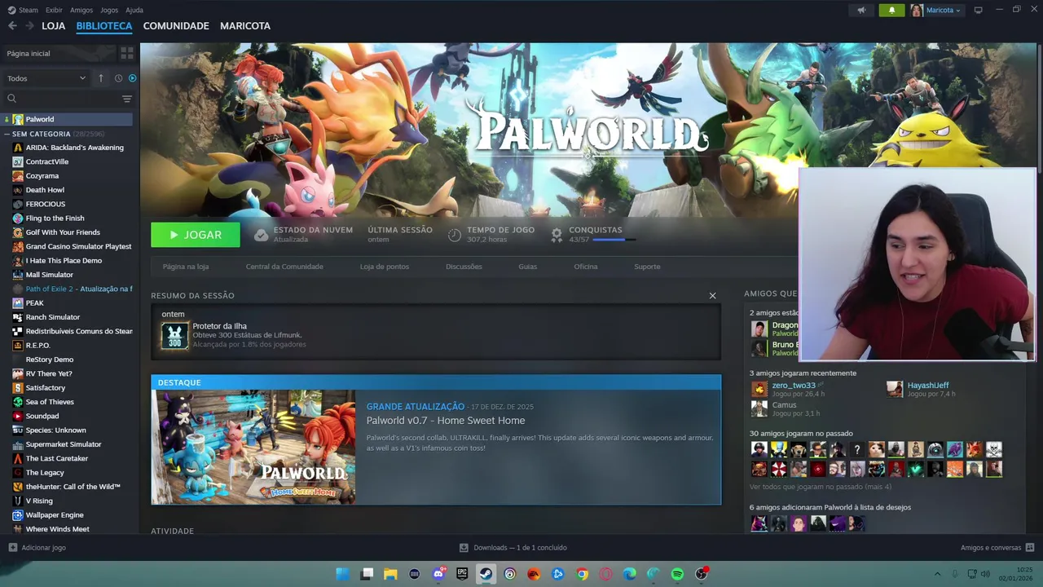Toggle library sort direction arrow
The height and width of the screenshot is (587, 1043).
point(101,78)
